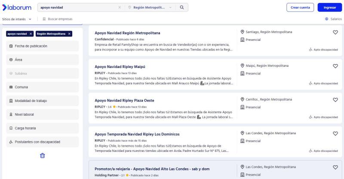Favorite the Ripley Los Dominicos job

[335, 133]
